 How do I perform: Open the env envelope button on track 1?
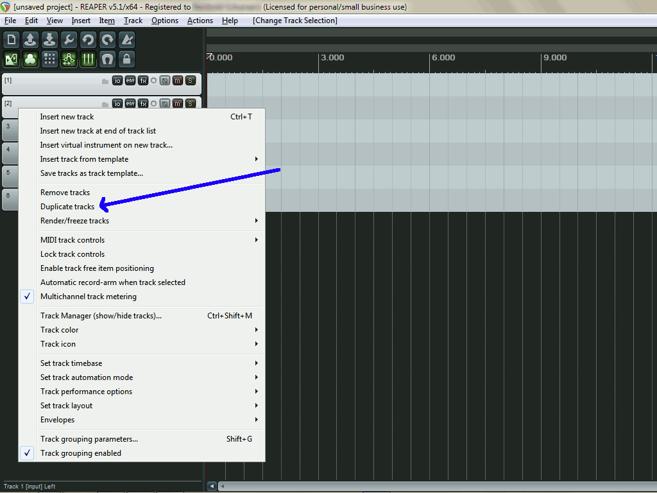coord(130,80)
